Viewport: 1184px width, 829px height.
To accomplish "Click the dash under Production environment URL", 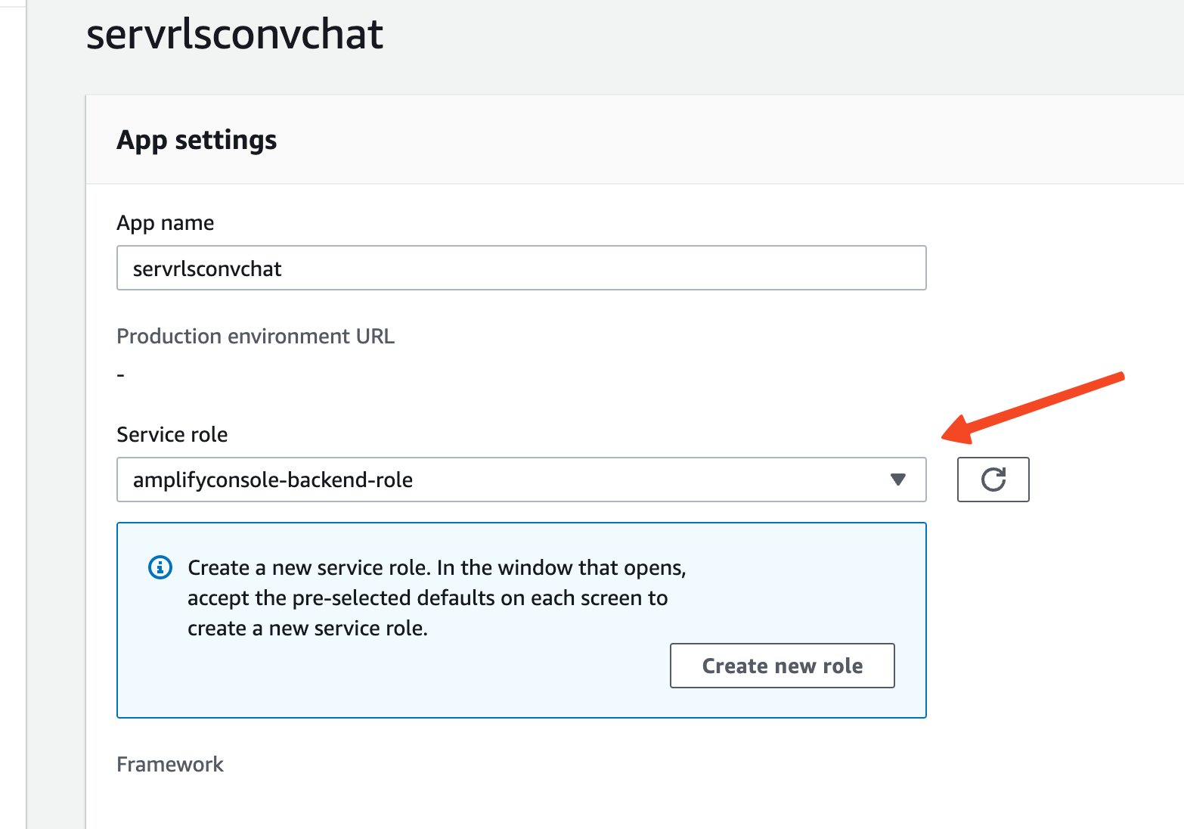I will tap(121, 375).
